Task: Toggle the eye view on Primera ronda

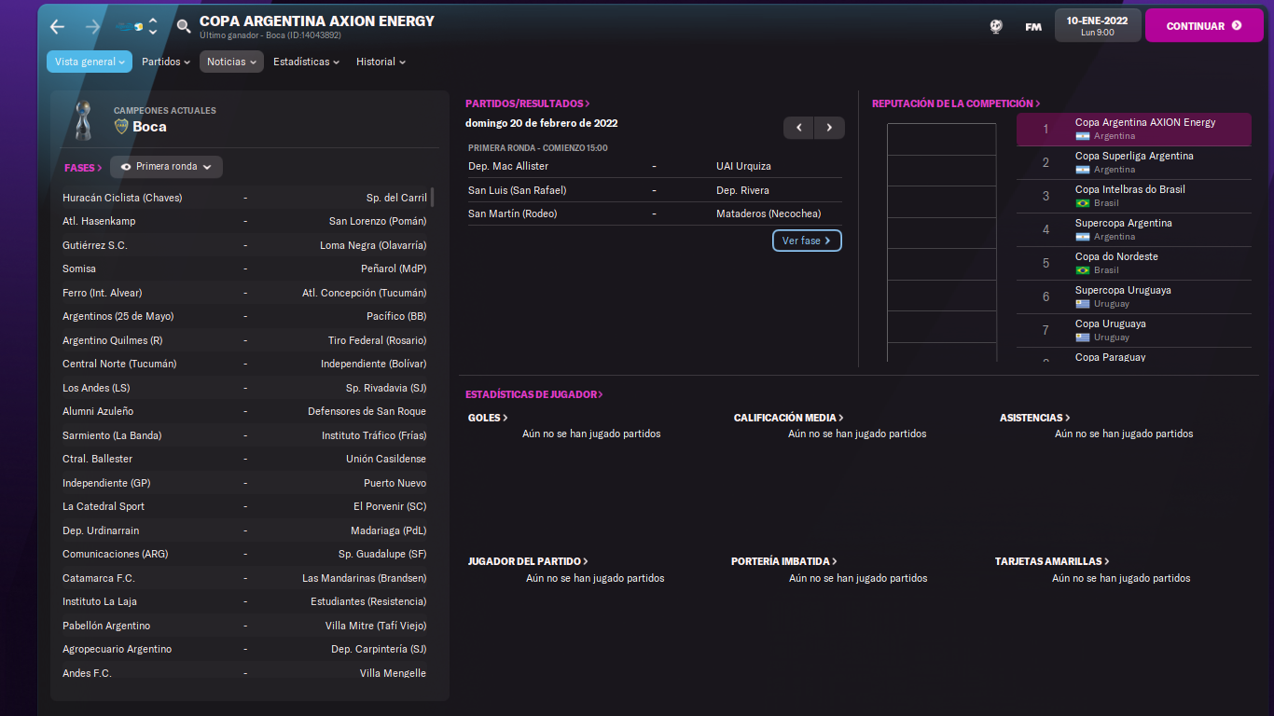Action: tap(126, 167)
